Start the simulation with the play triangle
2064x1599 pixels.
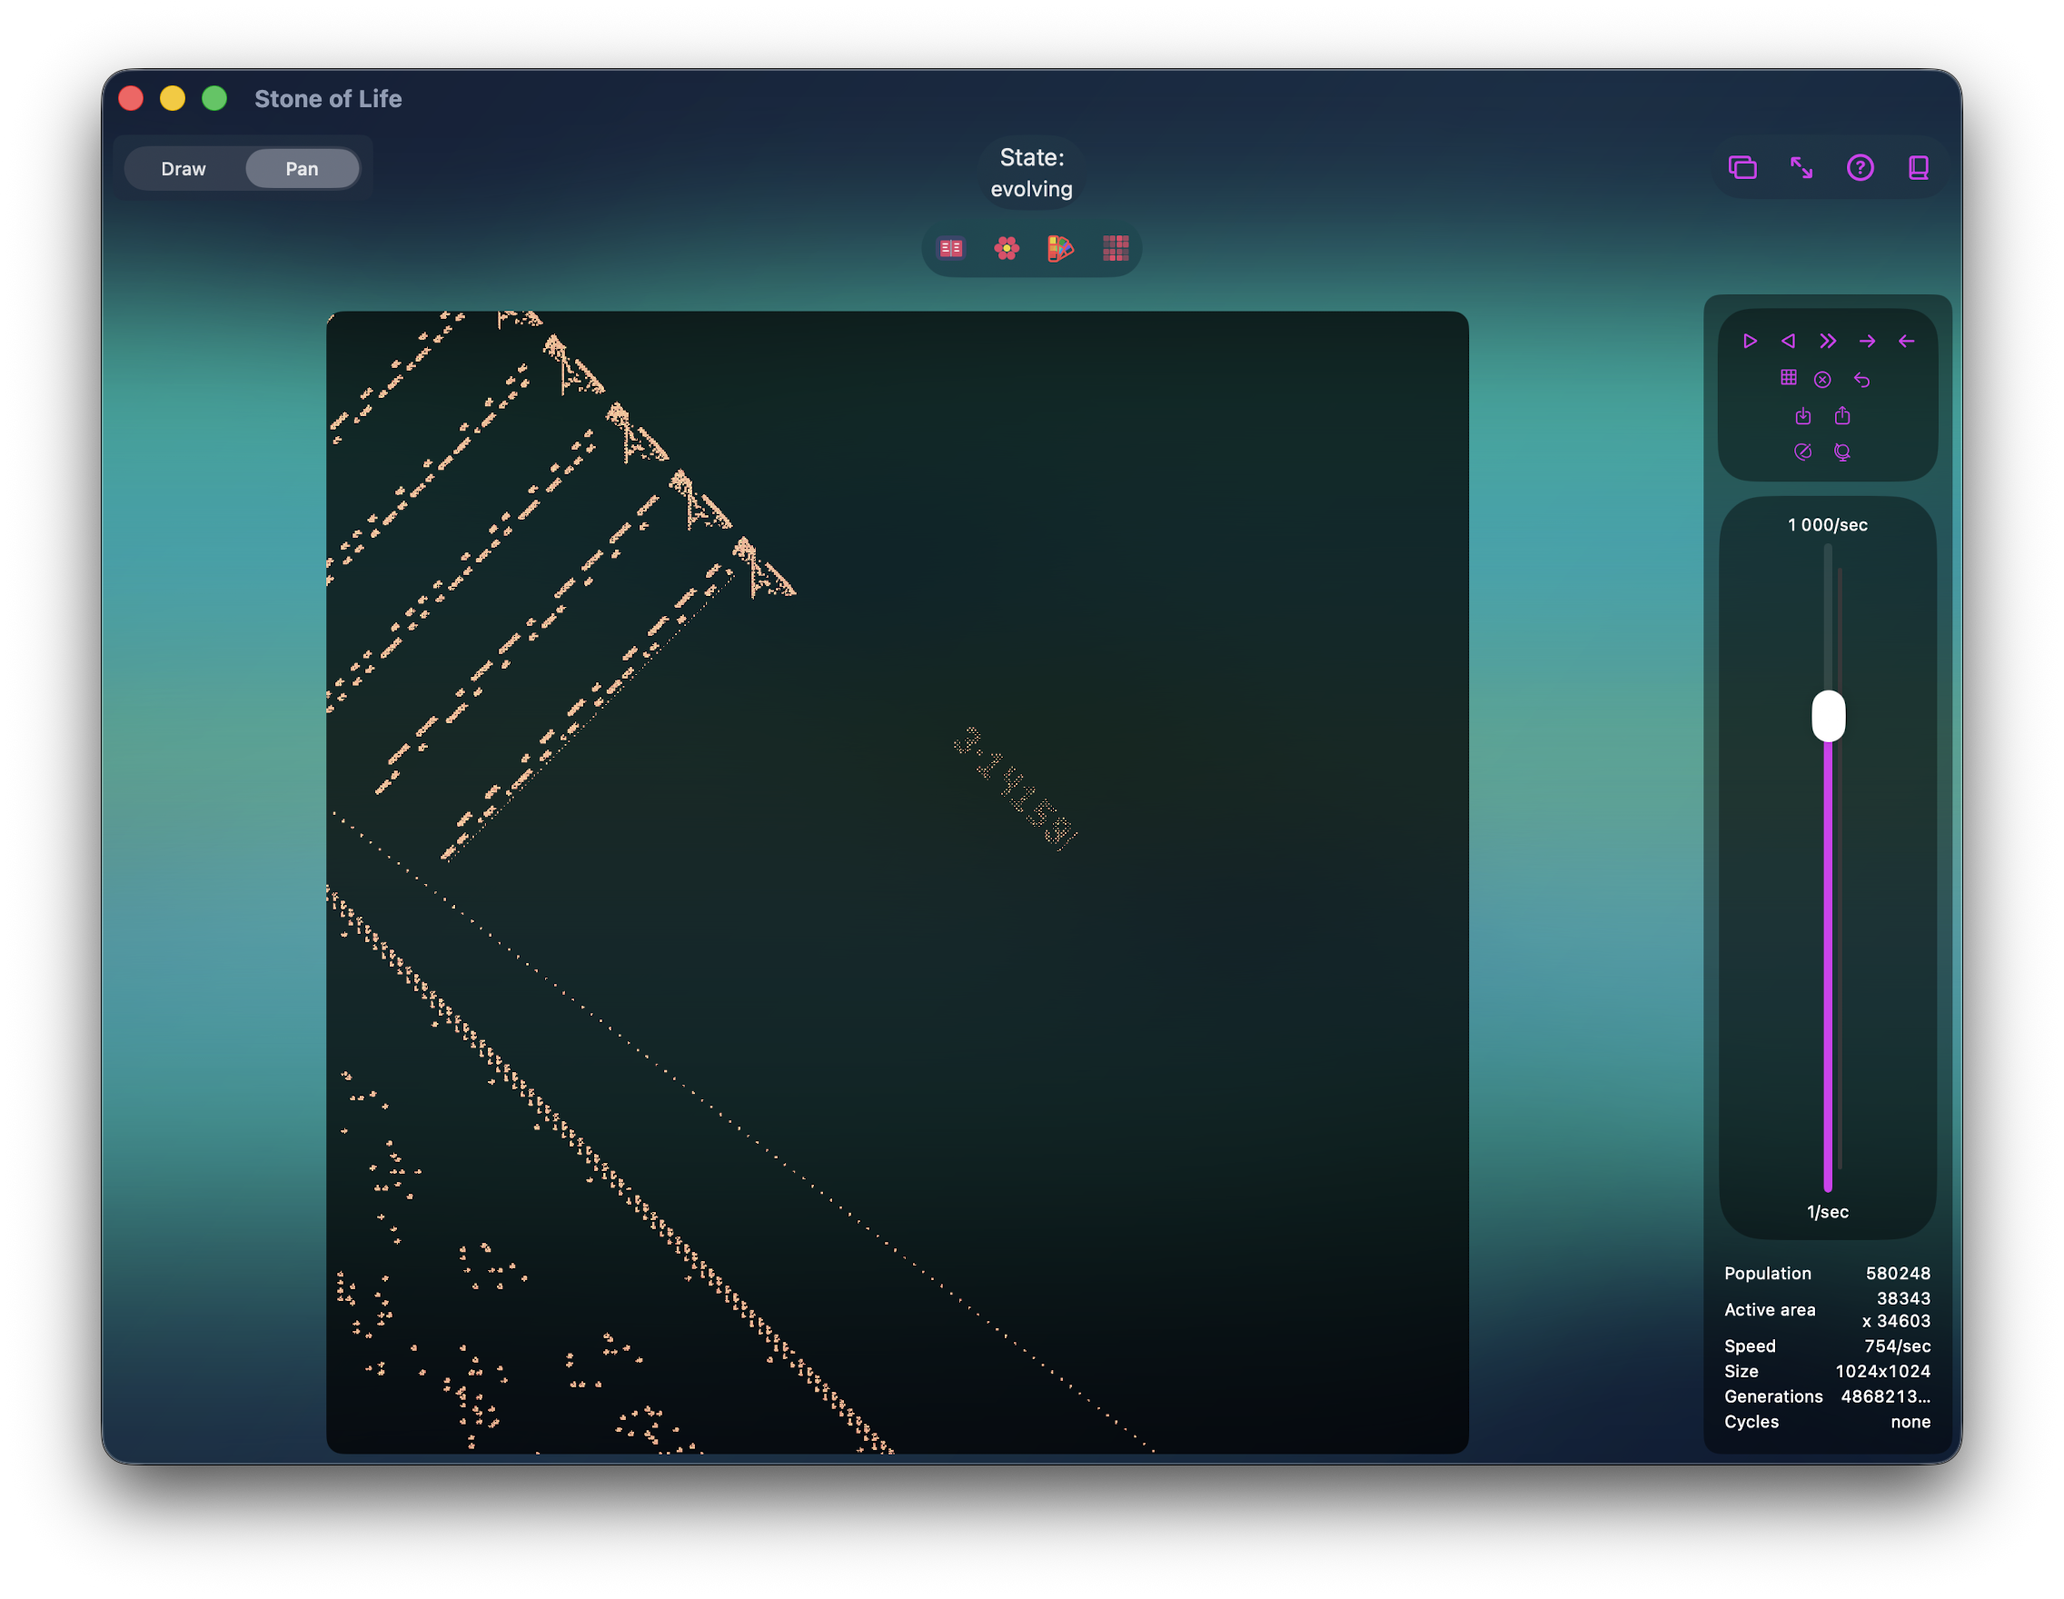(x=1750, y=342)
